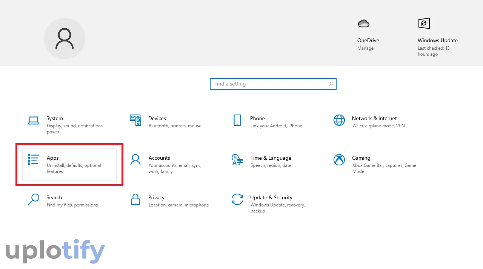Click "Wi-Fi, airplane mode, VPN" description

point(378,126)
